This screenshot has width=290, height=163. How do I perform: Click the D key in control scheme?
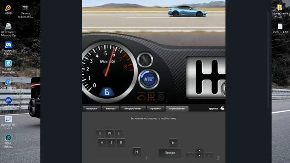(121, 143)
